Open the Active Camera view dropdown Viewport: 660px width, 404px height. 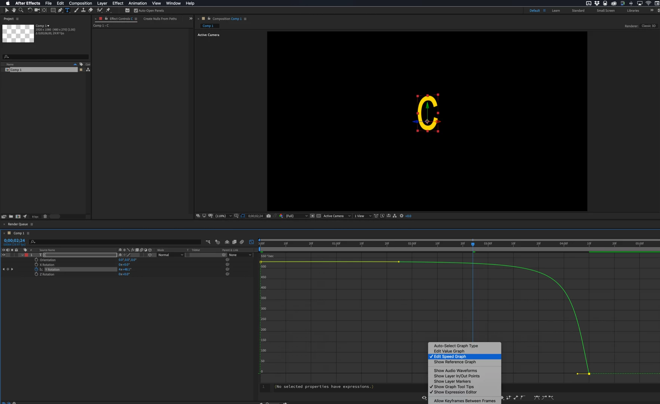(337, 216)
